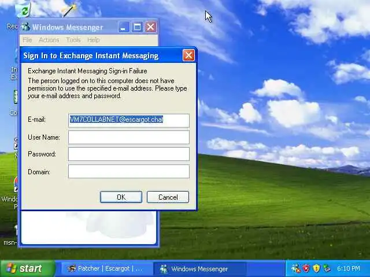Maximize the Windows Messenger window

[x=137, y=27]
